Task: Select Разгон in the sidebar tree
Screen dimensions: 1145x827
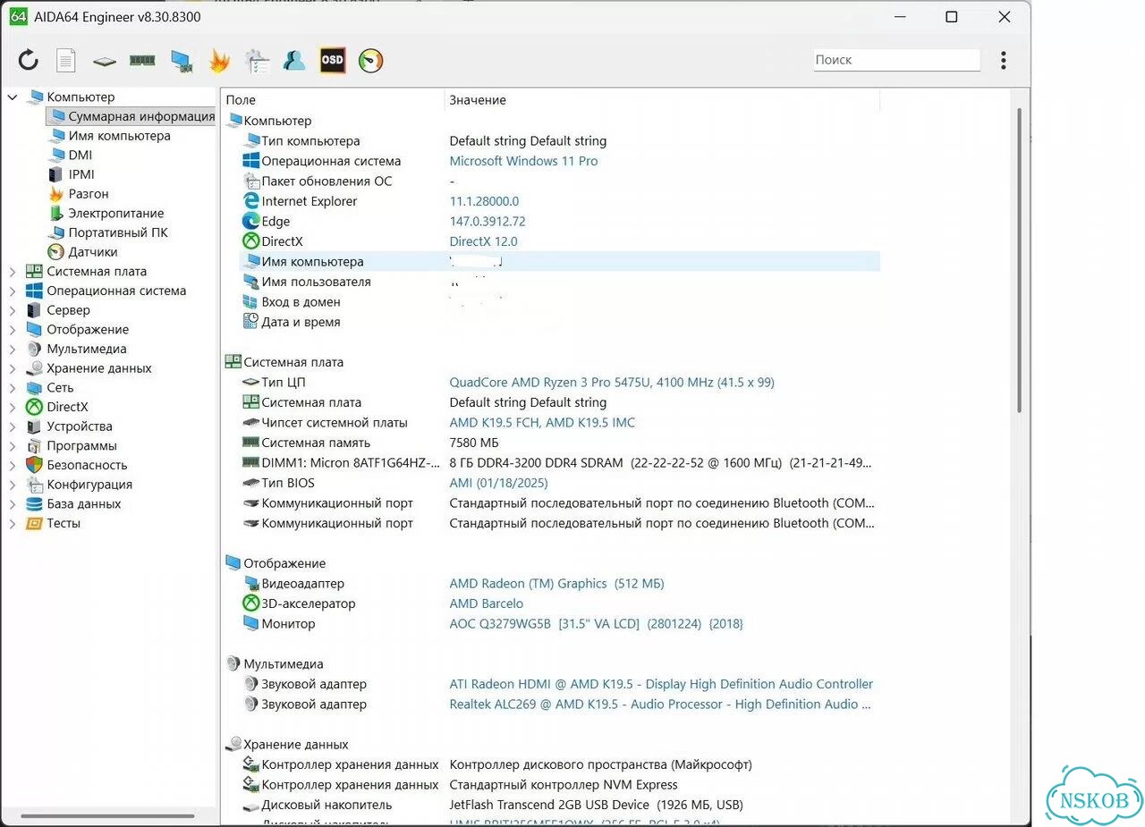Action: point(88,194)
